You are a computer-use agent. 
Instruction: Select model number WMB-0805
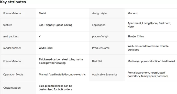pyautogui.click(x=46, y=48)
